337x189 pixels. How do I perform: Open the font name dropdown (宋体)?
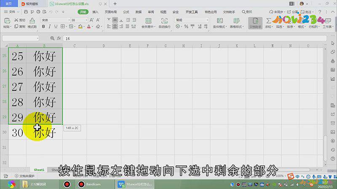[69, 20]
